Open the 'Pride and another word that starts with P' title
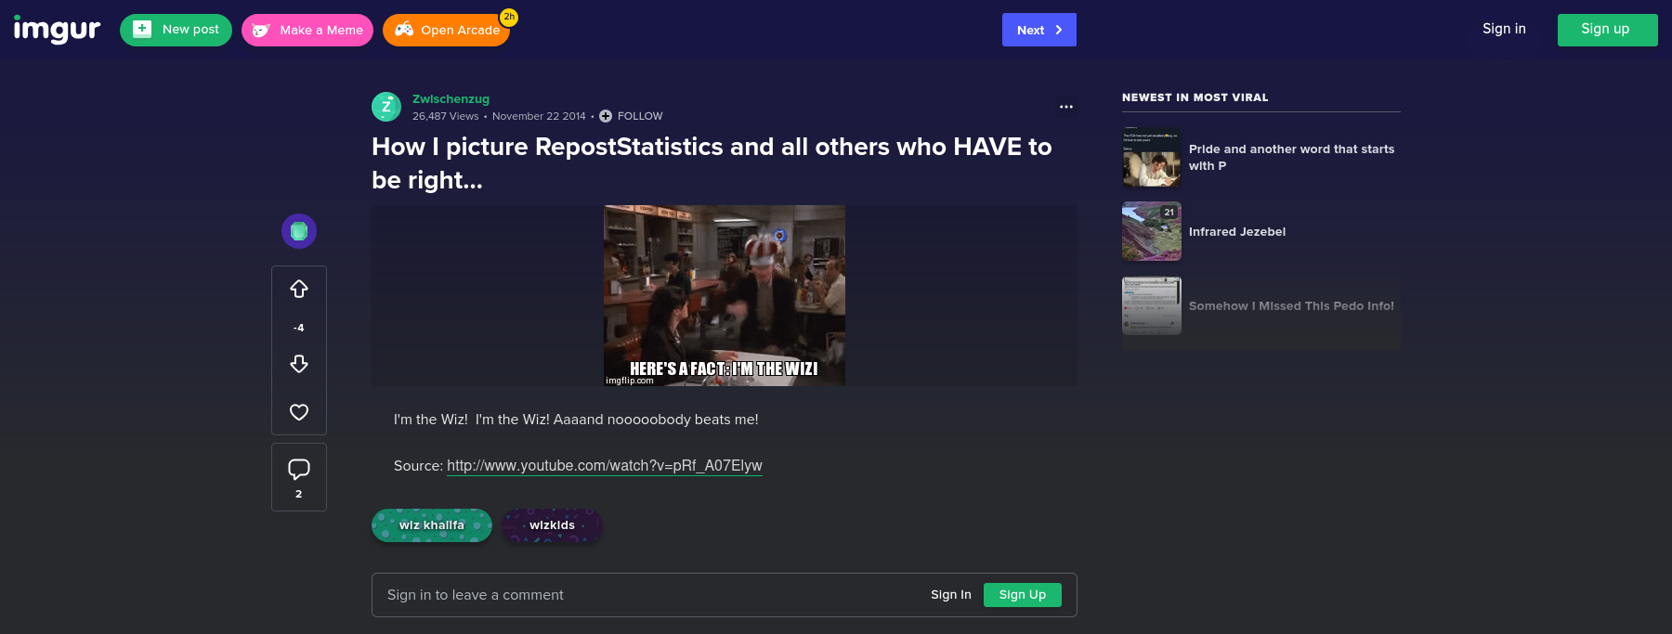Image resolution: width=1672 pixels, height=634 pixels. [x=1291, y=157]
